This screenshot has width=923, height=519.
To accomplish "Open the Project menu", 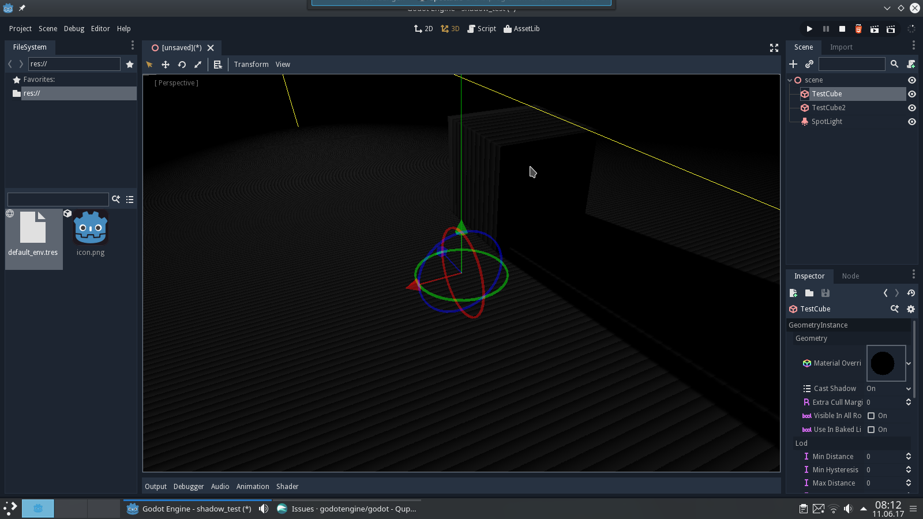I will point(20,28).
